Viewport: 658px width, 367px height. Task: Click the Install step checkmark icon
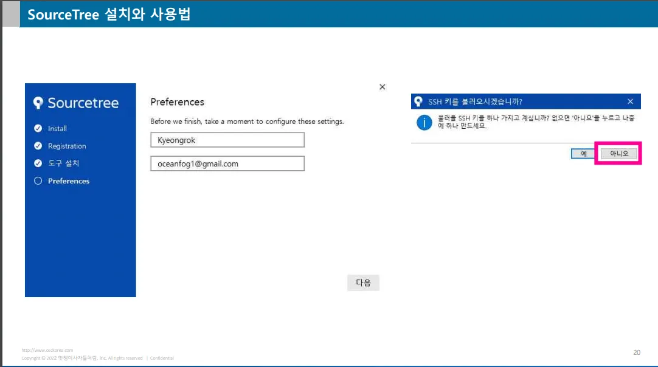click(x=38, y=128)
